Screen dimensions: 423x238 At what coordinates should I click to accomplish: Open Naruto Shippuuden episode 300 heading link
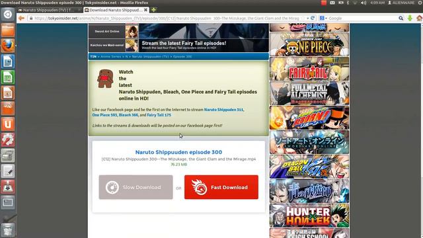178,152
